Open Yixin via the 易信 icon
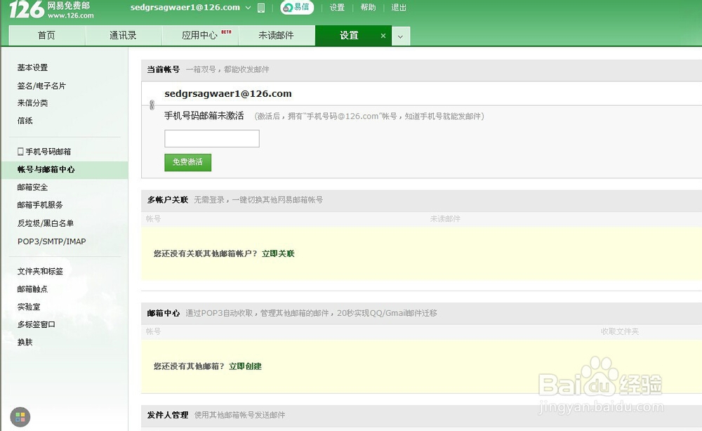The width and height of the screenshot is (702, 431). pos(296,8)
